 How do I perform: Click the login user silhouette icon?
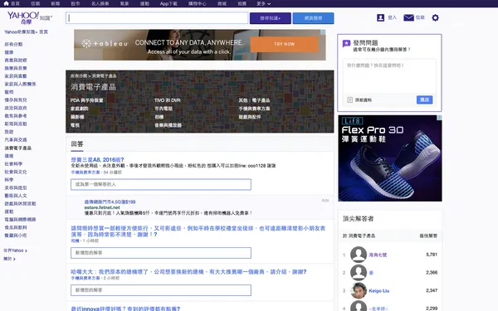pyautogui.click(x=380, y=17)
